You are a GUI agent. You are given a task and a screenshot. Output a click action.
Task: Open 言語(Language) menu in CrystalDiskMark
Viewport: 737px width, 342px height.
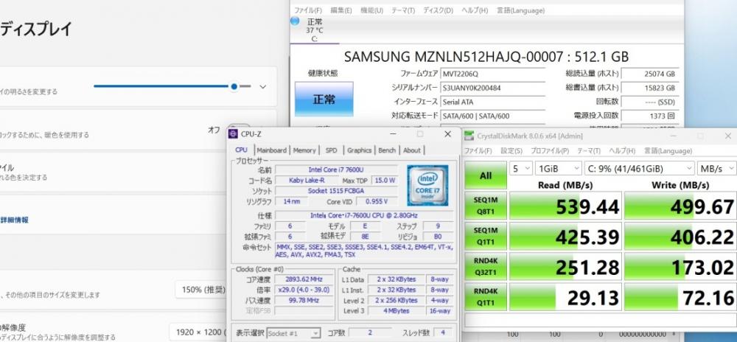(x=668, y=151)
